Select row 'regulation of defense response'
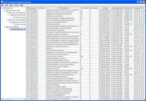 click(85, 34)
